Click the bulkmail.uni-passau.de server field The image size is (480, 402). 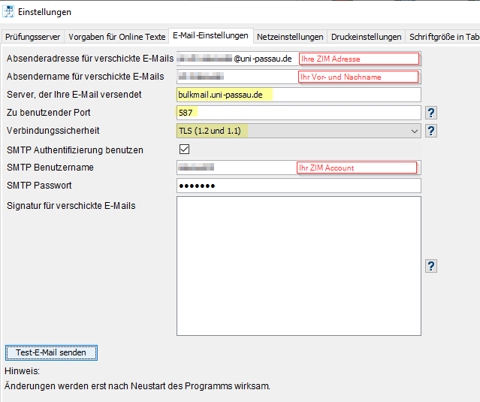(x=299, y=95)
